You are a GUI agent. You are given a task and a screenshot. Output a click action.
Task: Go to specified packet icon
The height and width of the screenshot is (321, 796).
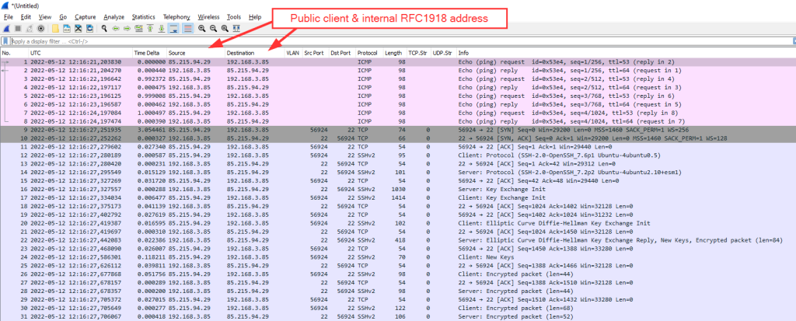(138, 29)
